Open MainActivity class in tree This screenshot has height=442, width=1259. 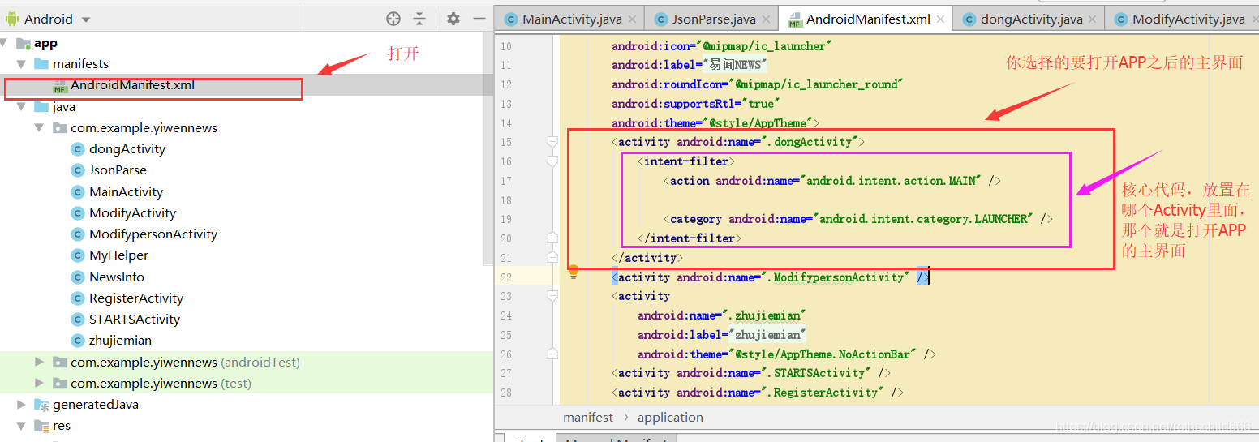(126, 192)
